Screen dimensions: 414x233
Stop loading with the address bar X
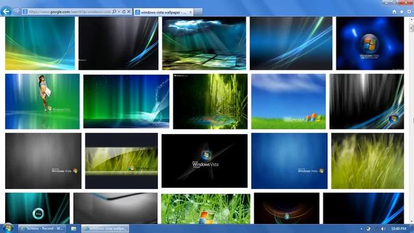pos(129,12)
